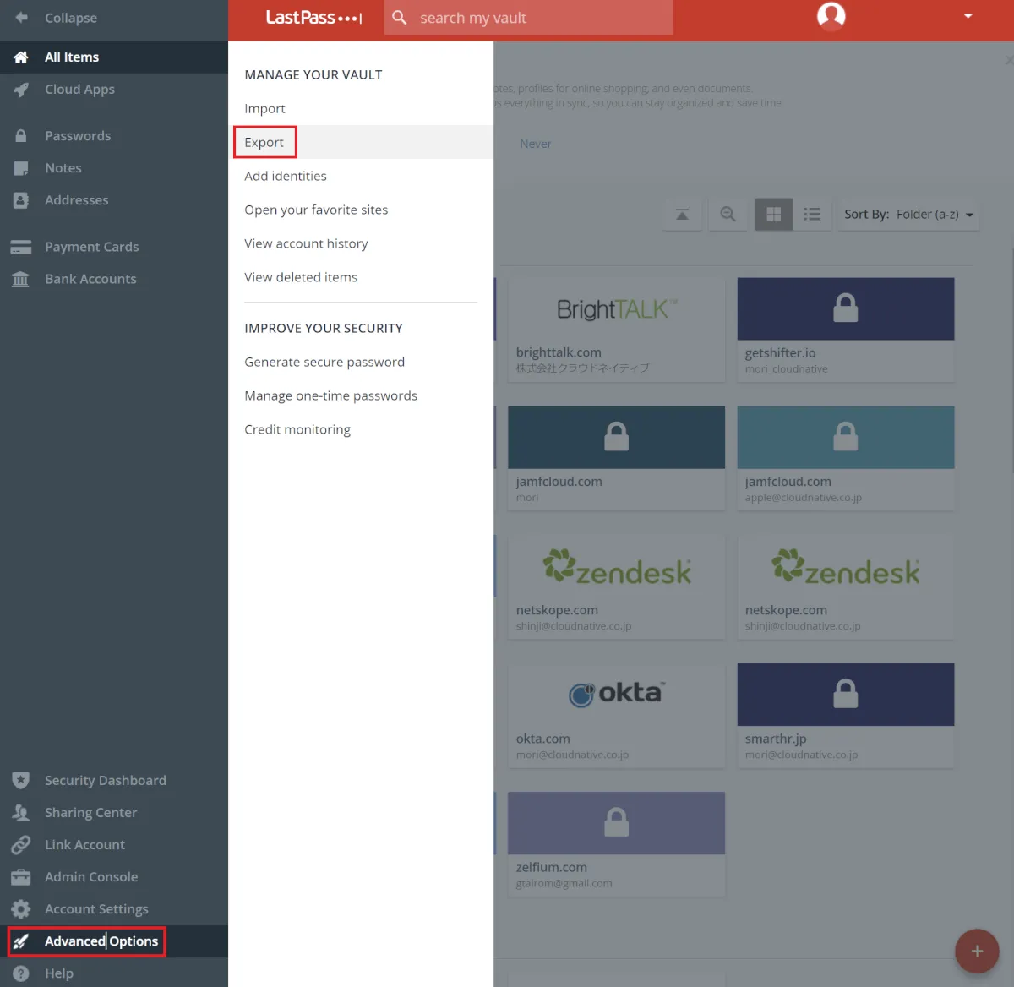Select View account history
The height and width of the screenshot is (987, 1014).
pyautogui.click(x=306, y=244)
